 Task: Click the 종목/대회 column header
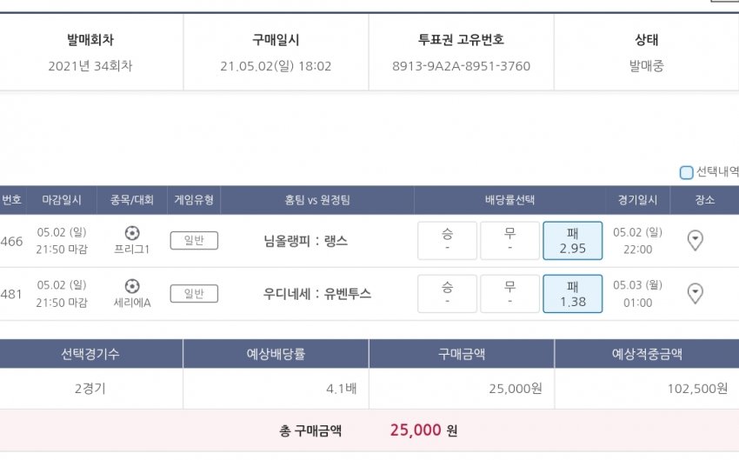132,200
